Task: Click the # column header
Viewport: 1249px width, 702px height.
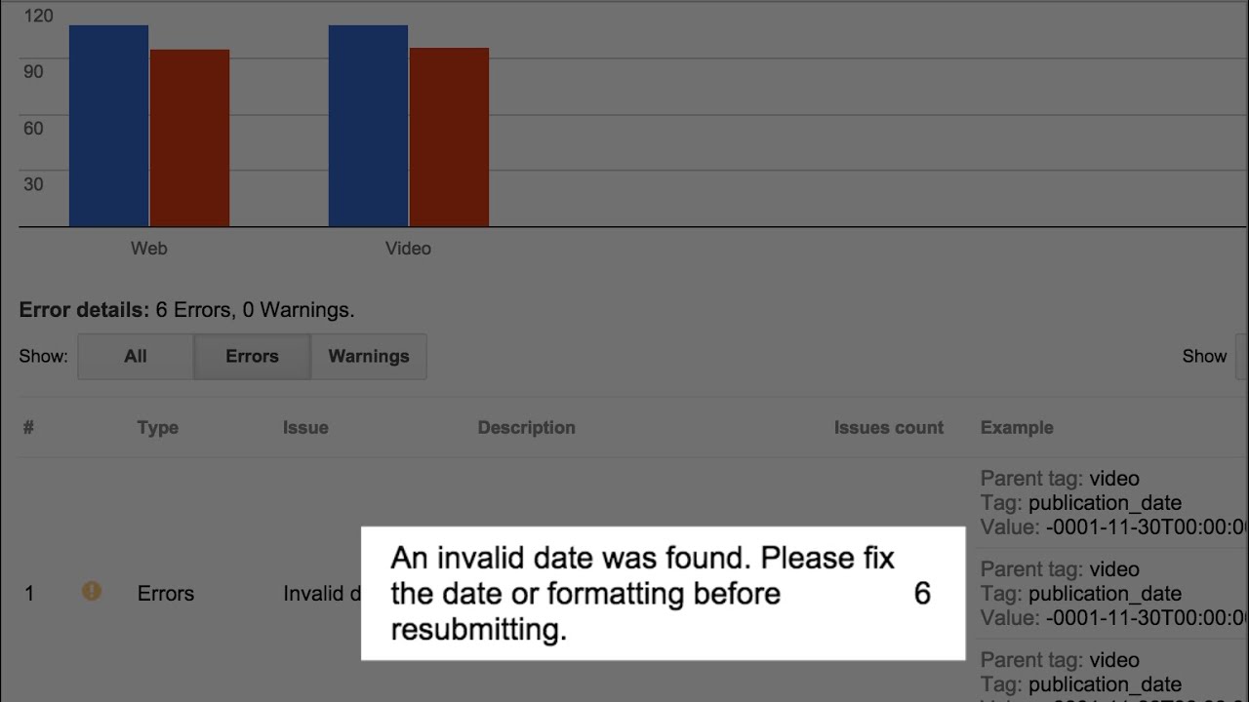Action: pyautogui.click(x=28, y=427)
